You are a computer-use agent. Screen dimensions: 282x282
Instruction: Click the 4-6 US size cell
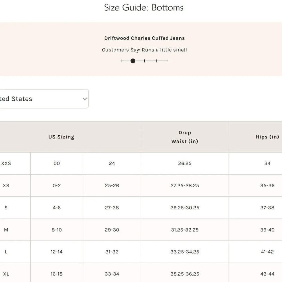point(57,208)
